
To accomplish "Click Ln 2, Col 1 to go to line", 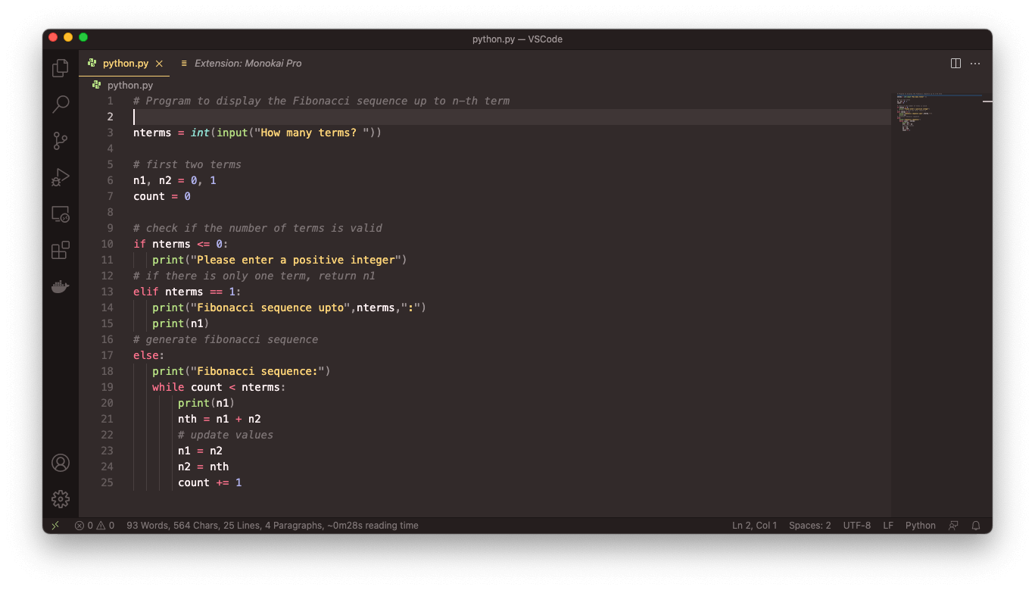I will [754, 525].
